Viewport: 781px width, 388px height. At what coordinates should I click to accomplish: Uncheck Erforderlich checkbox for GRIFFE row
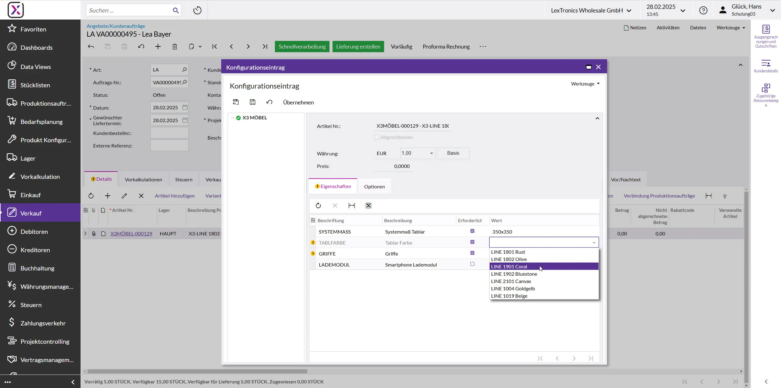click(472, 253)
